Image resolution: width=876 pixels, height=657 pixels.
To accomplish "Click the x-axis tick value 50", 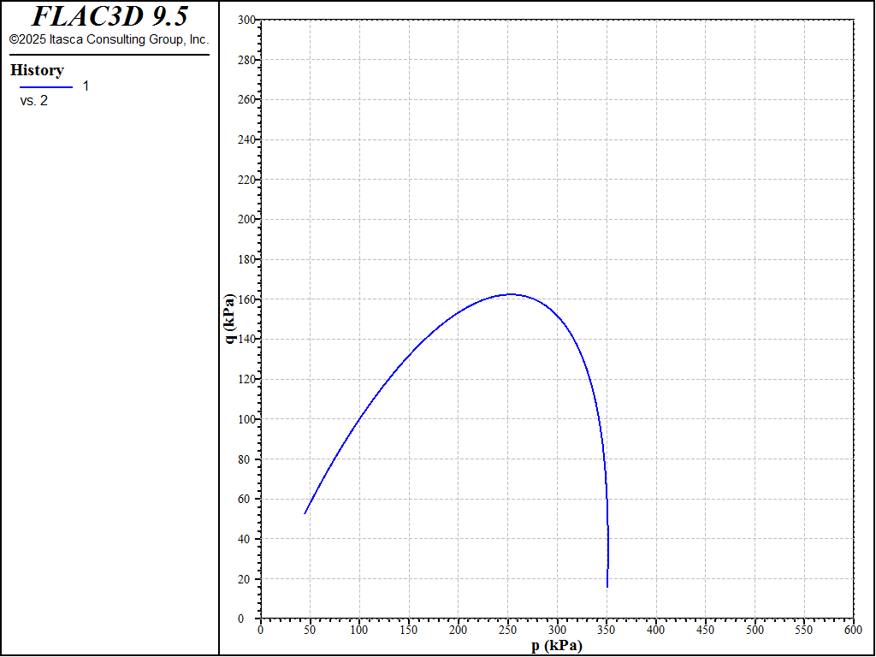I will 310,630.
